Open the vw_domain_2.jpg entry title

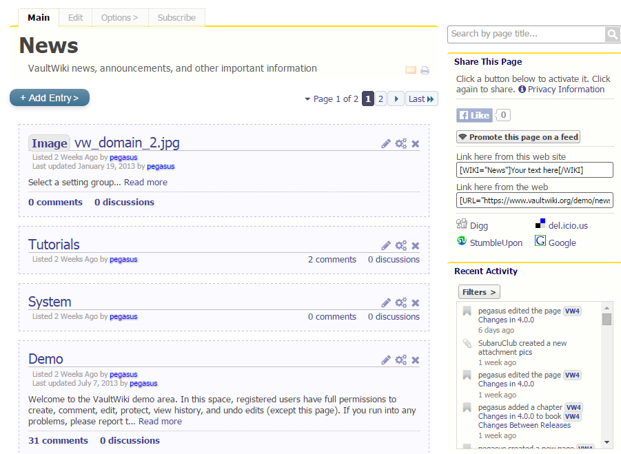pos(127,143)
